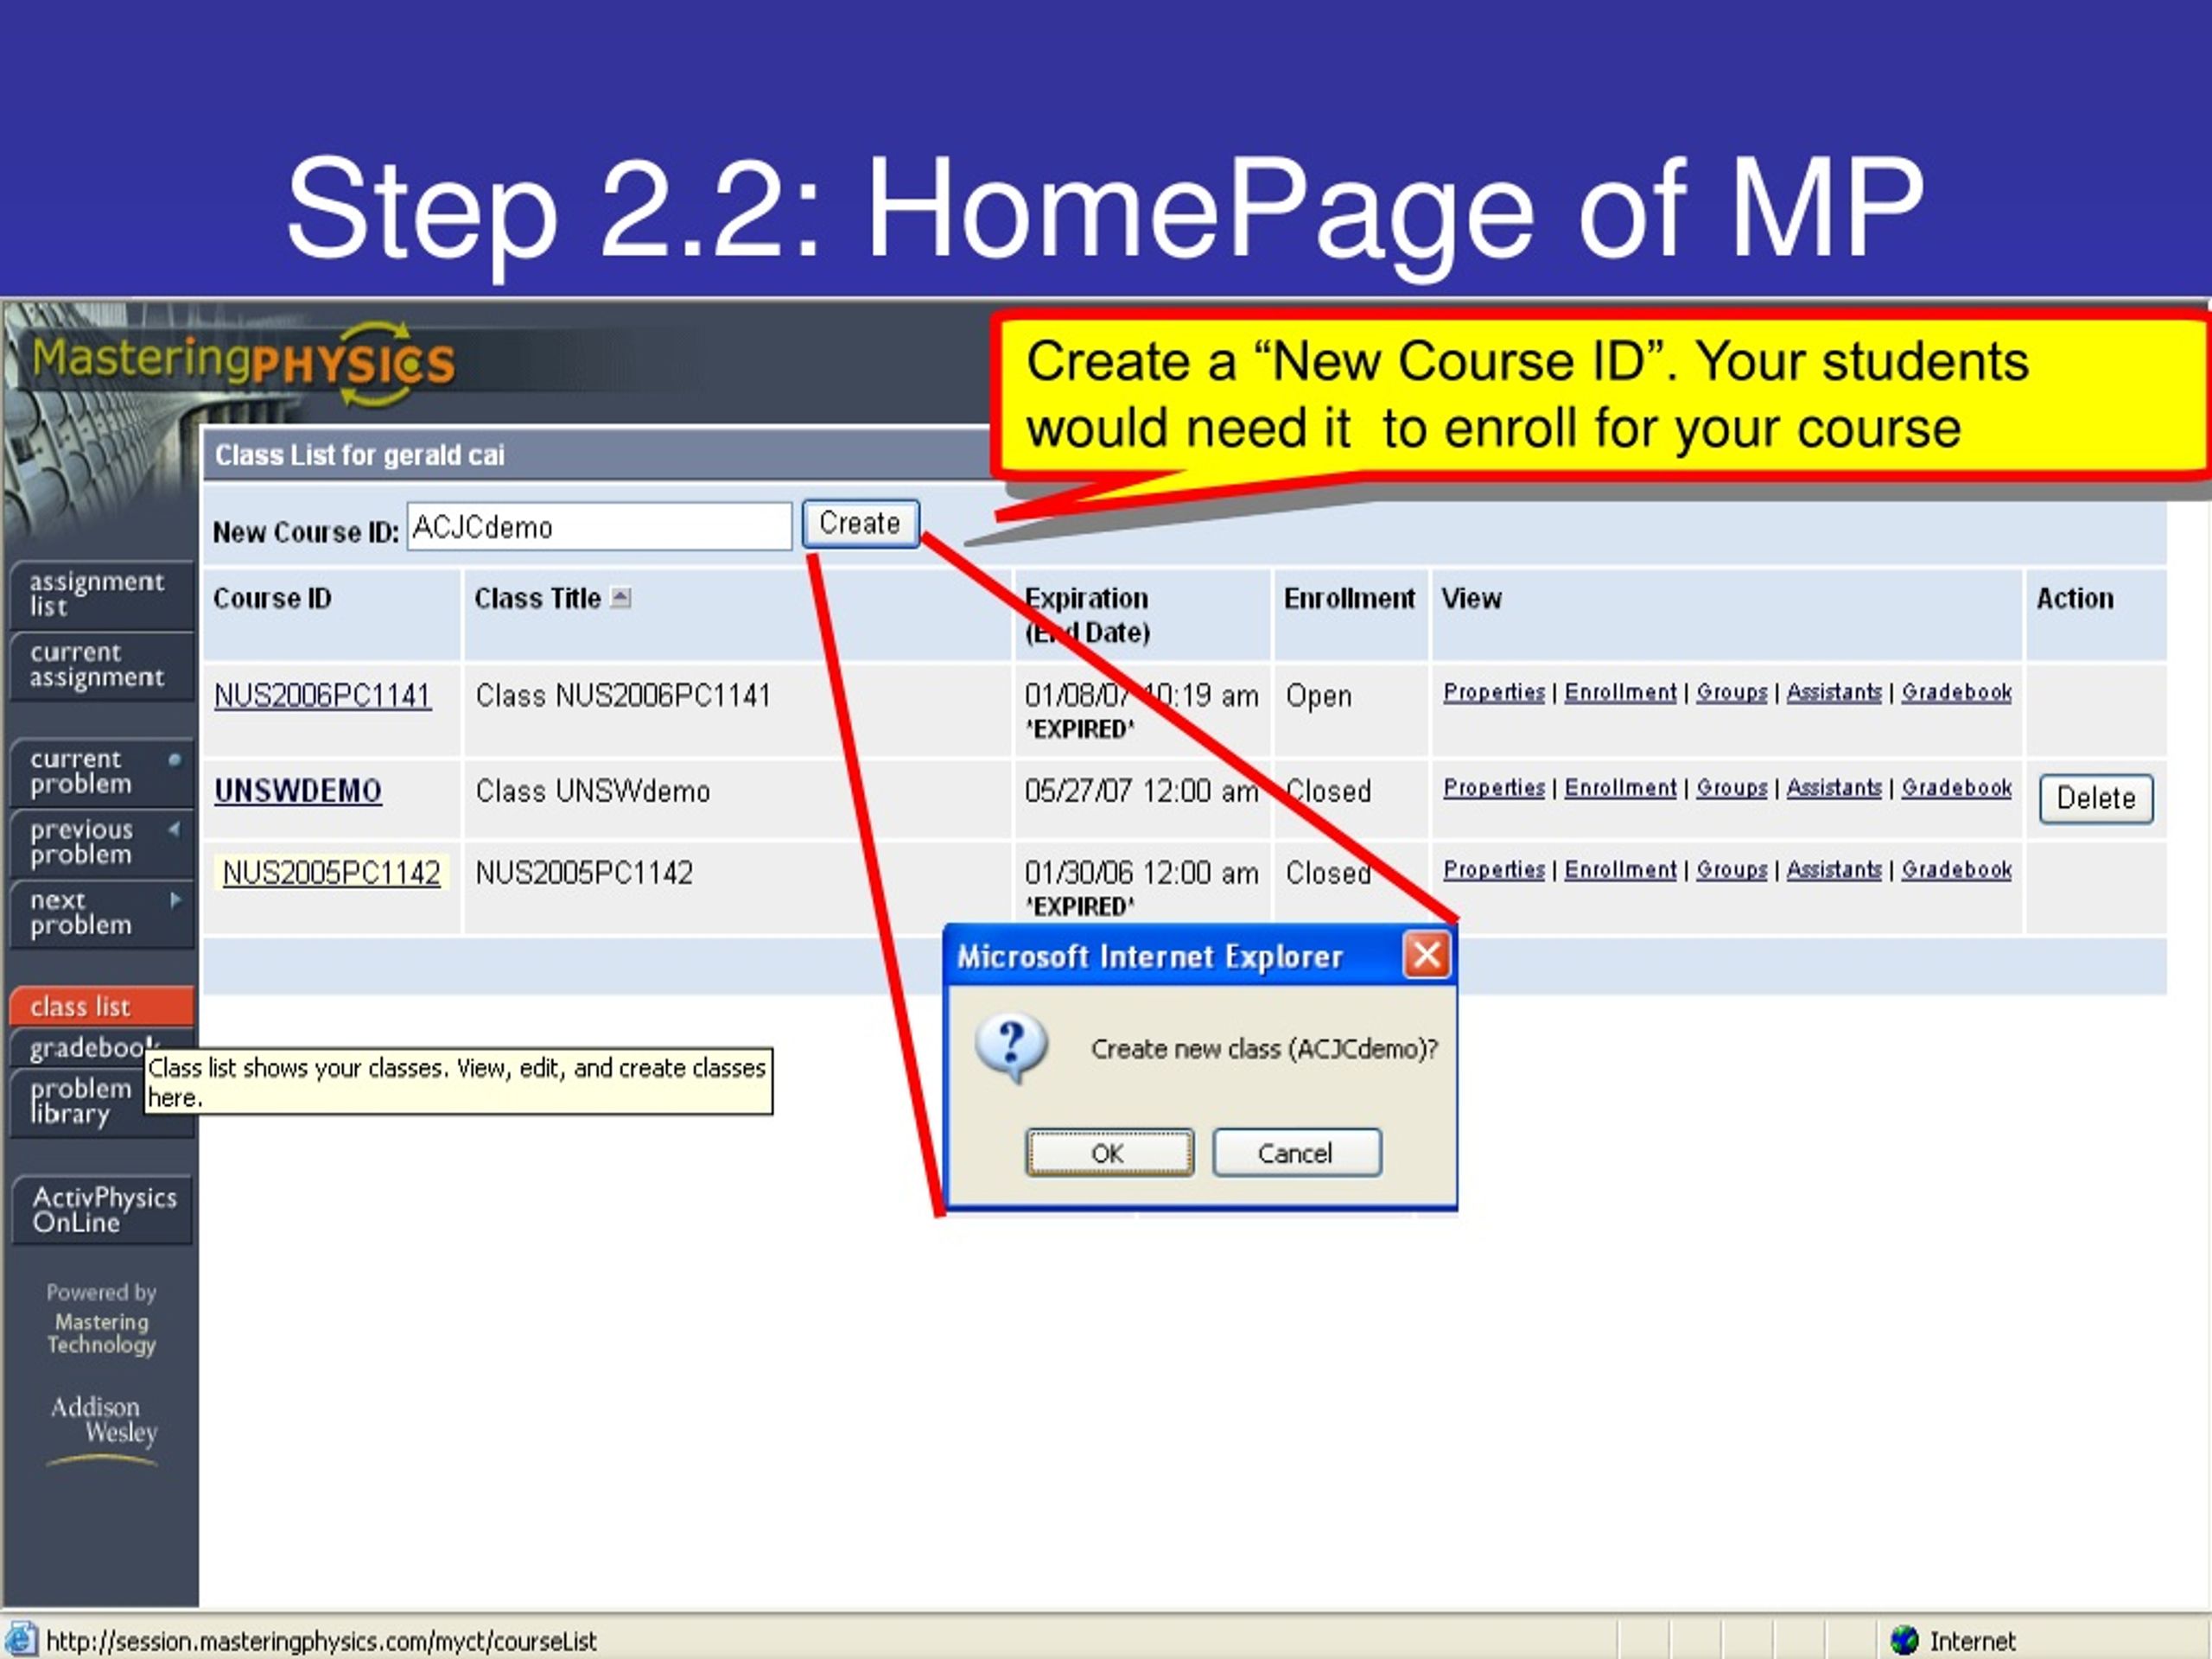Click Cancel in the dialog
This screenshot has height=1659, width=2212.
(x=1297, y=1153)
